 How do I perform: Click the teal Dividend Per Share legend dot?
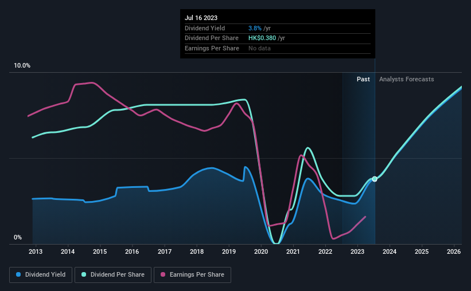click(84, 274)
